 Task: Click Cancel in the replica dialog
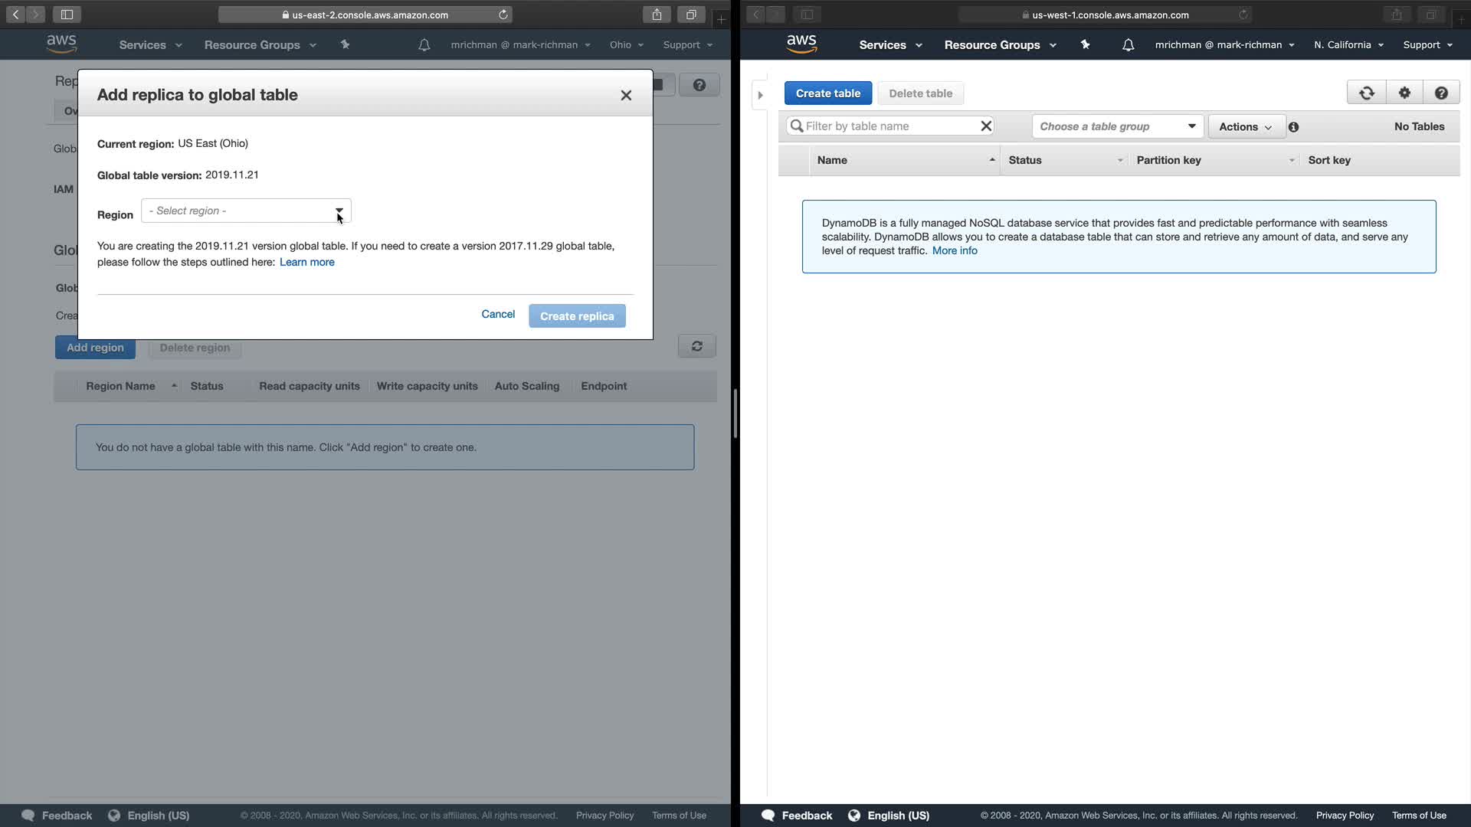(497, 314)
